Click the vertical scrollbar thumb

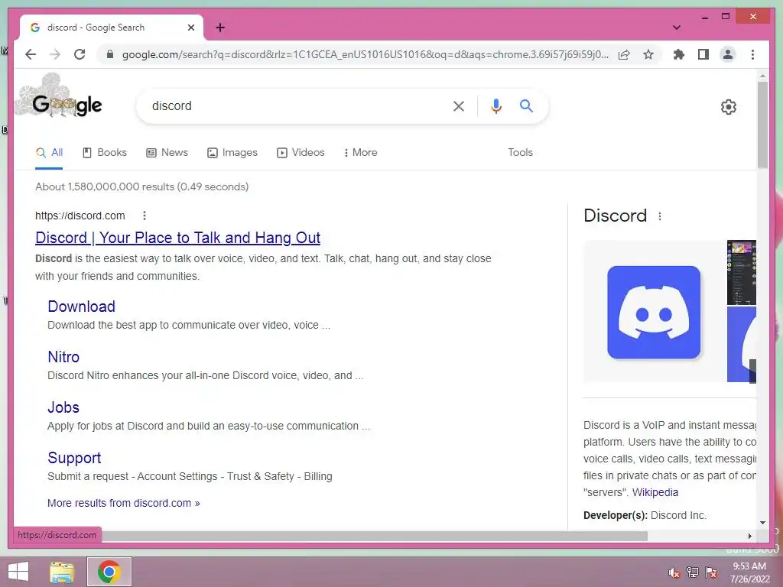pyautogui.click(x=762, y=125)
